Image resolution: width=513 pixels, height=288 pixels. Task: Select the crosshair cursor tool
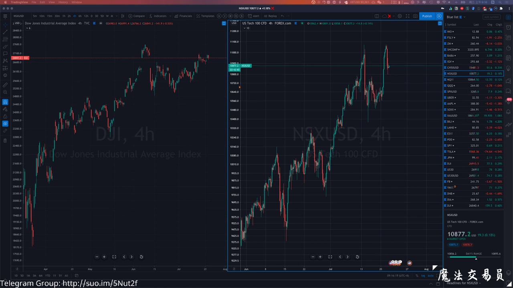point(5,25)
